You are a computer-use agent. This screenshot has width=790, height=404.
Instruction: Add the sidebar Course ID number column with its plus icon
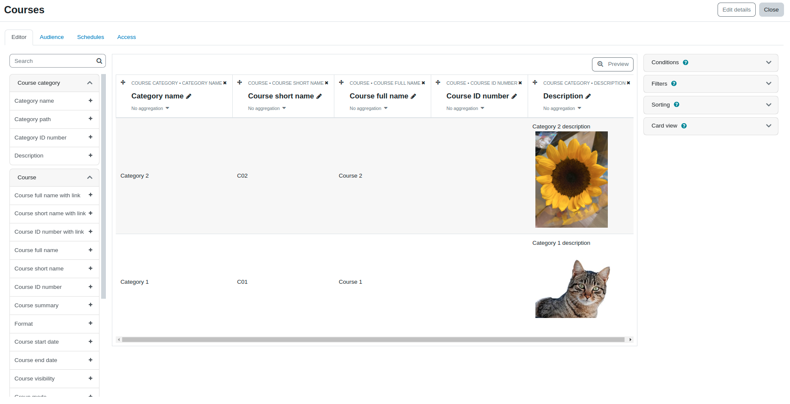point(90,287)
